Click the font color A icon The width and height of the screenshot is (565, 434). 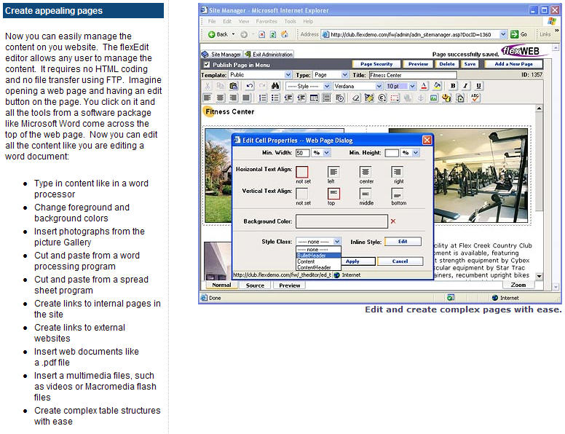[424, 86]
